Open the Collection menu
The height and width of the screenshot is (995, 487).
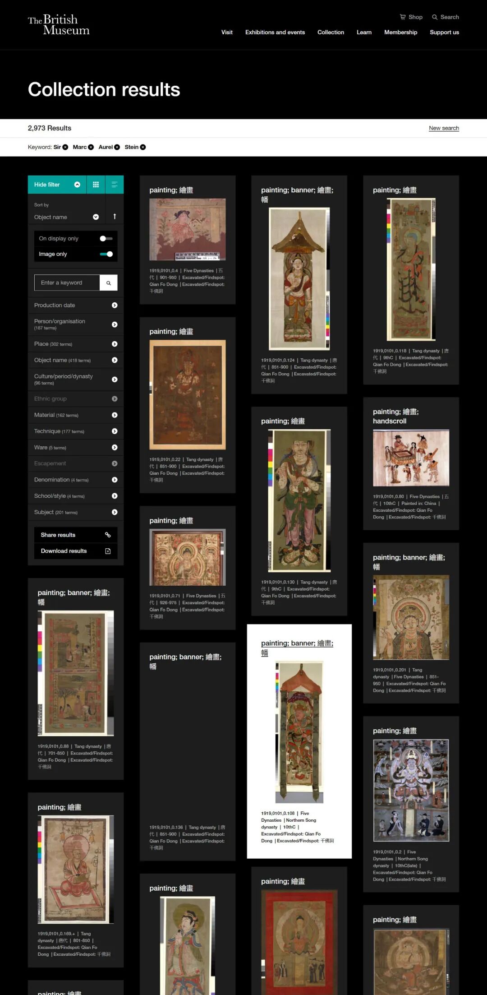tap(331, 32)
